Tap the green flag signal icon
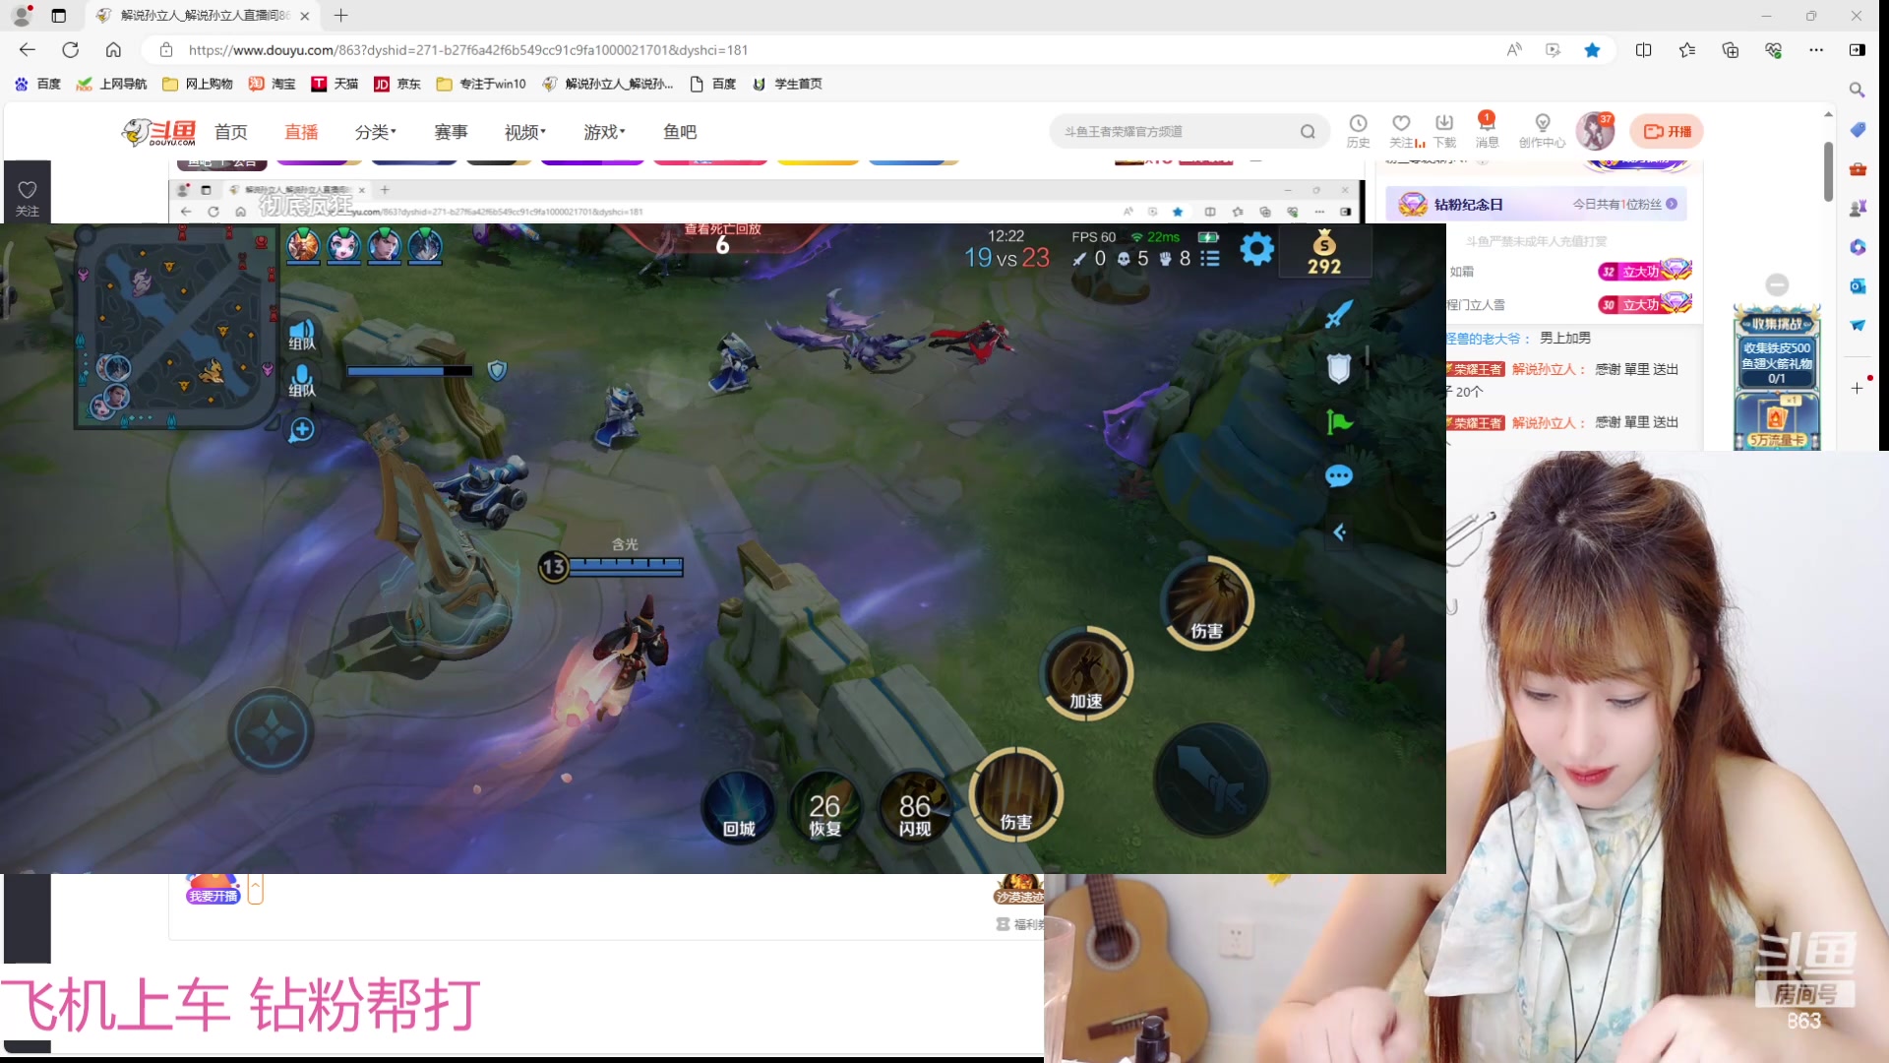1889x1063 pixels. coord(1339,422)
